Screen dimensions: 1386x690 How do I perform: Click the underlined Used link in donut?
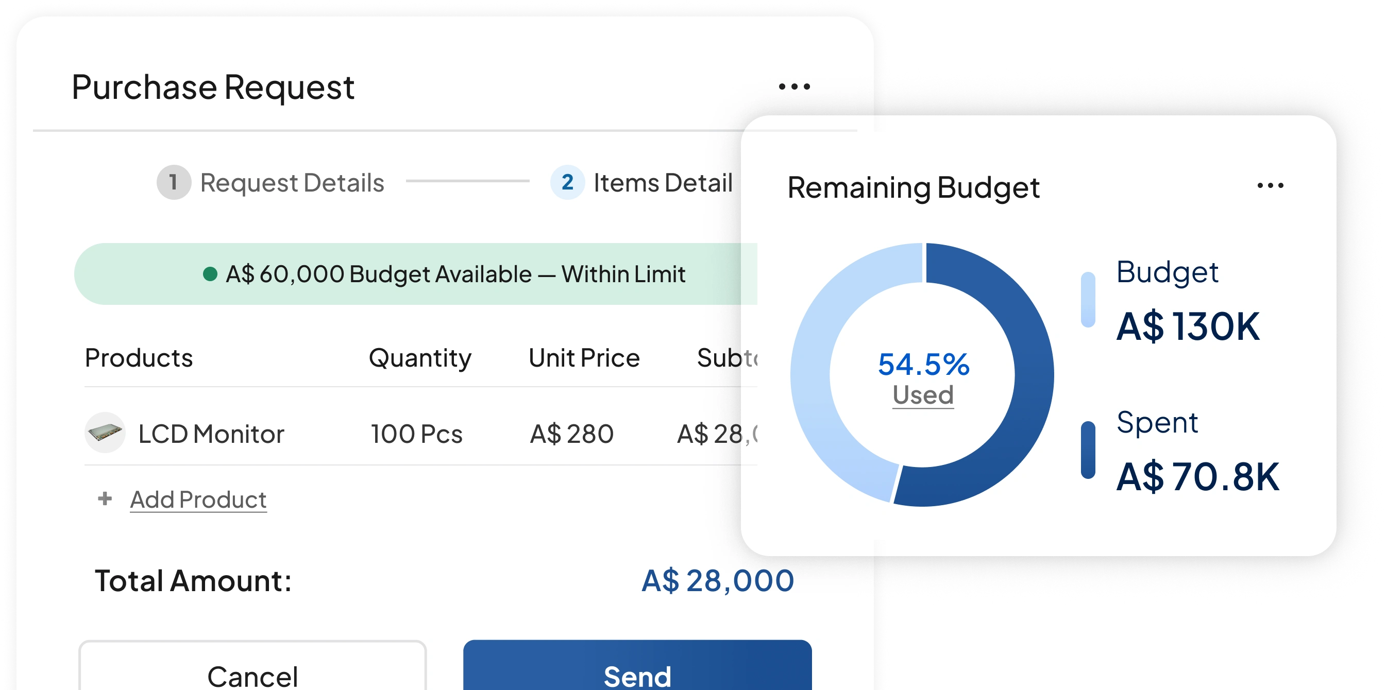(923, 395)
